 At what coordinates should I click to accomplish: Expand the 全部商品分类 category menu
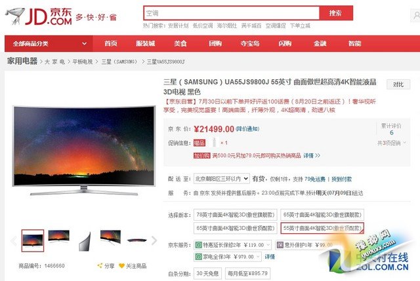coord(49,43)
